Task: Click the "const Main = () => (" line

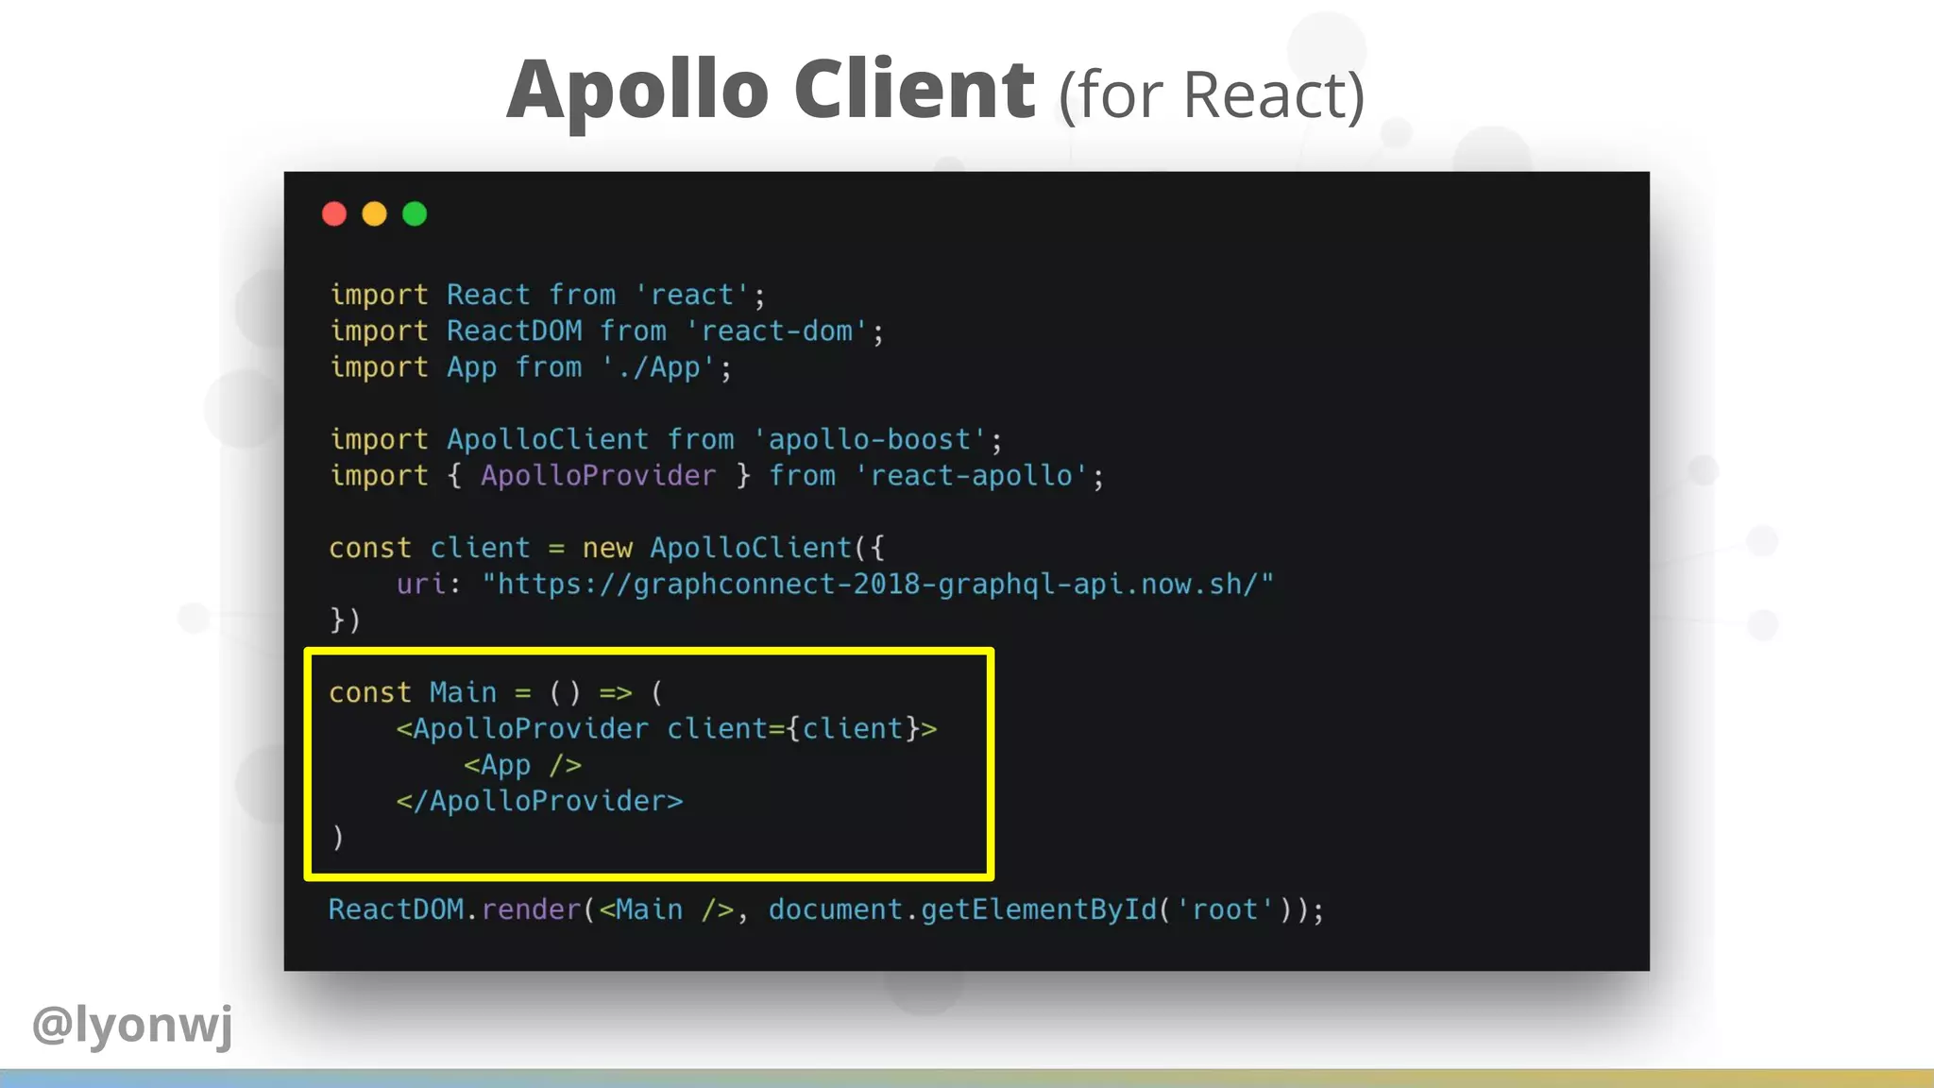Action: (x=497, y=693)
